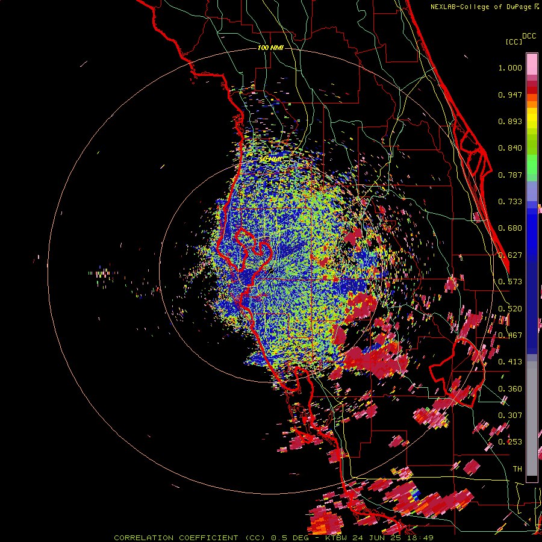
Task: Select the 0.520 legend value
Action: (510, 309)
